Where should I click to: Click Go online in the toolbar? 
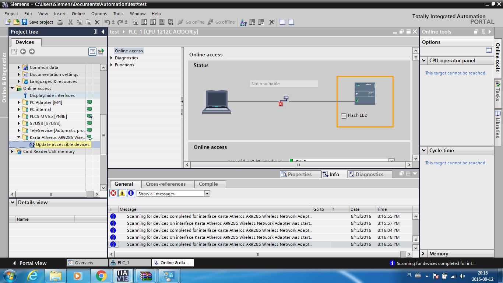pos(191,22)
